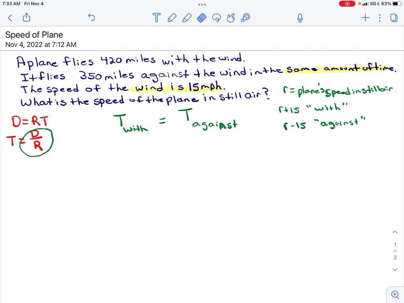
Task: Go back with the left arrow button
Action: (x=9, y=18)
